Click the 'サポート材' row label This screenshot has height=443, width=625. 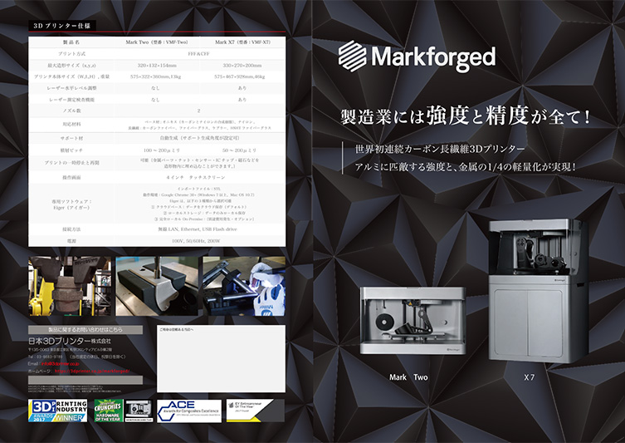71,138
